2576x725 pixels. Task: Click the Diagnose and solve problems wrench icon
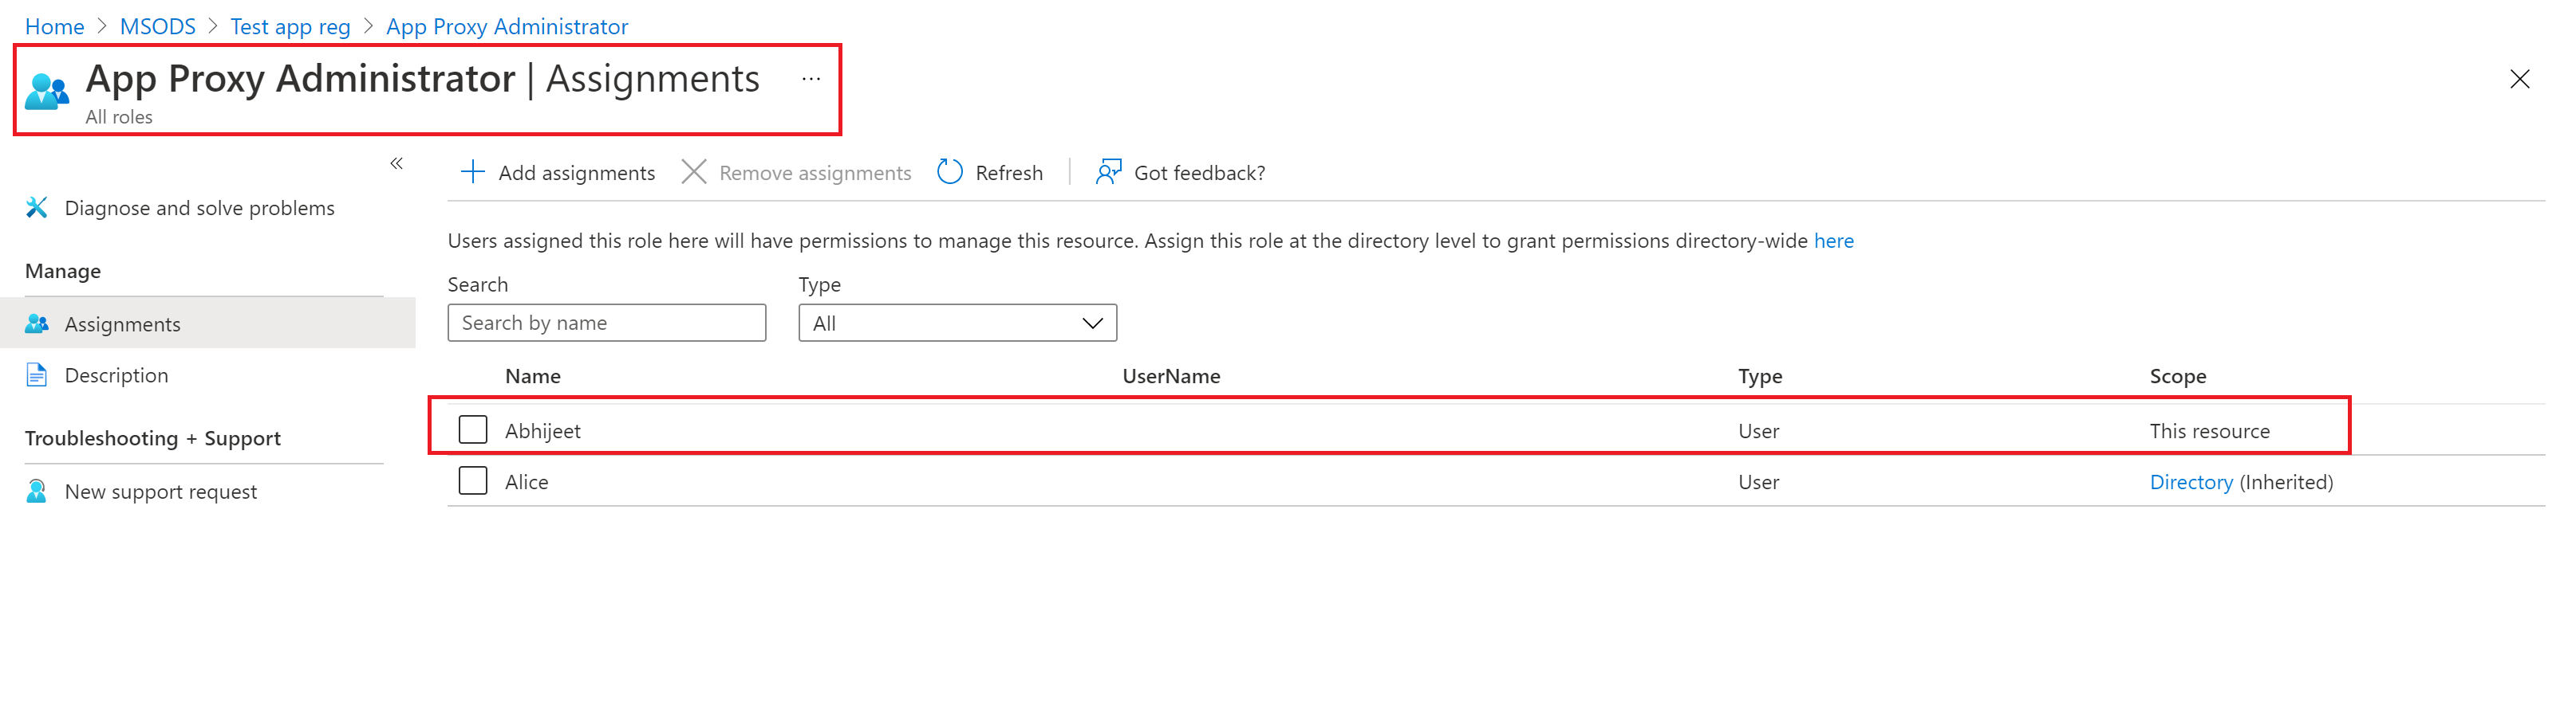coord(37,208)
